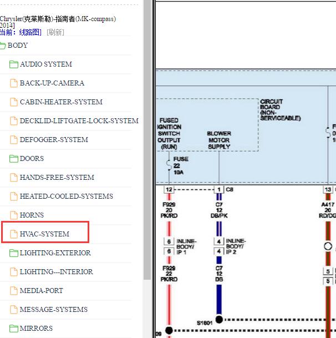Open the MESSAGE-SYSTEMS page icon
This screenshot has height=338, width=336.
click(14, 310)
